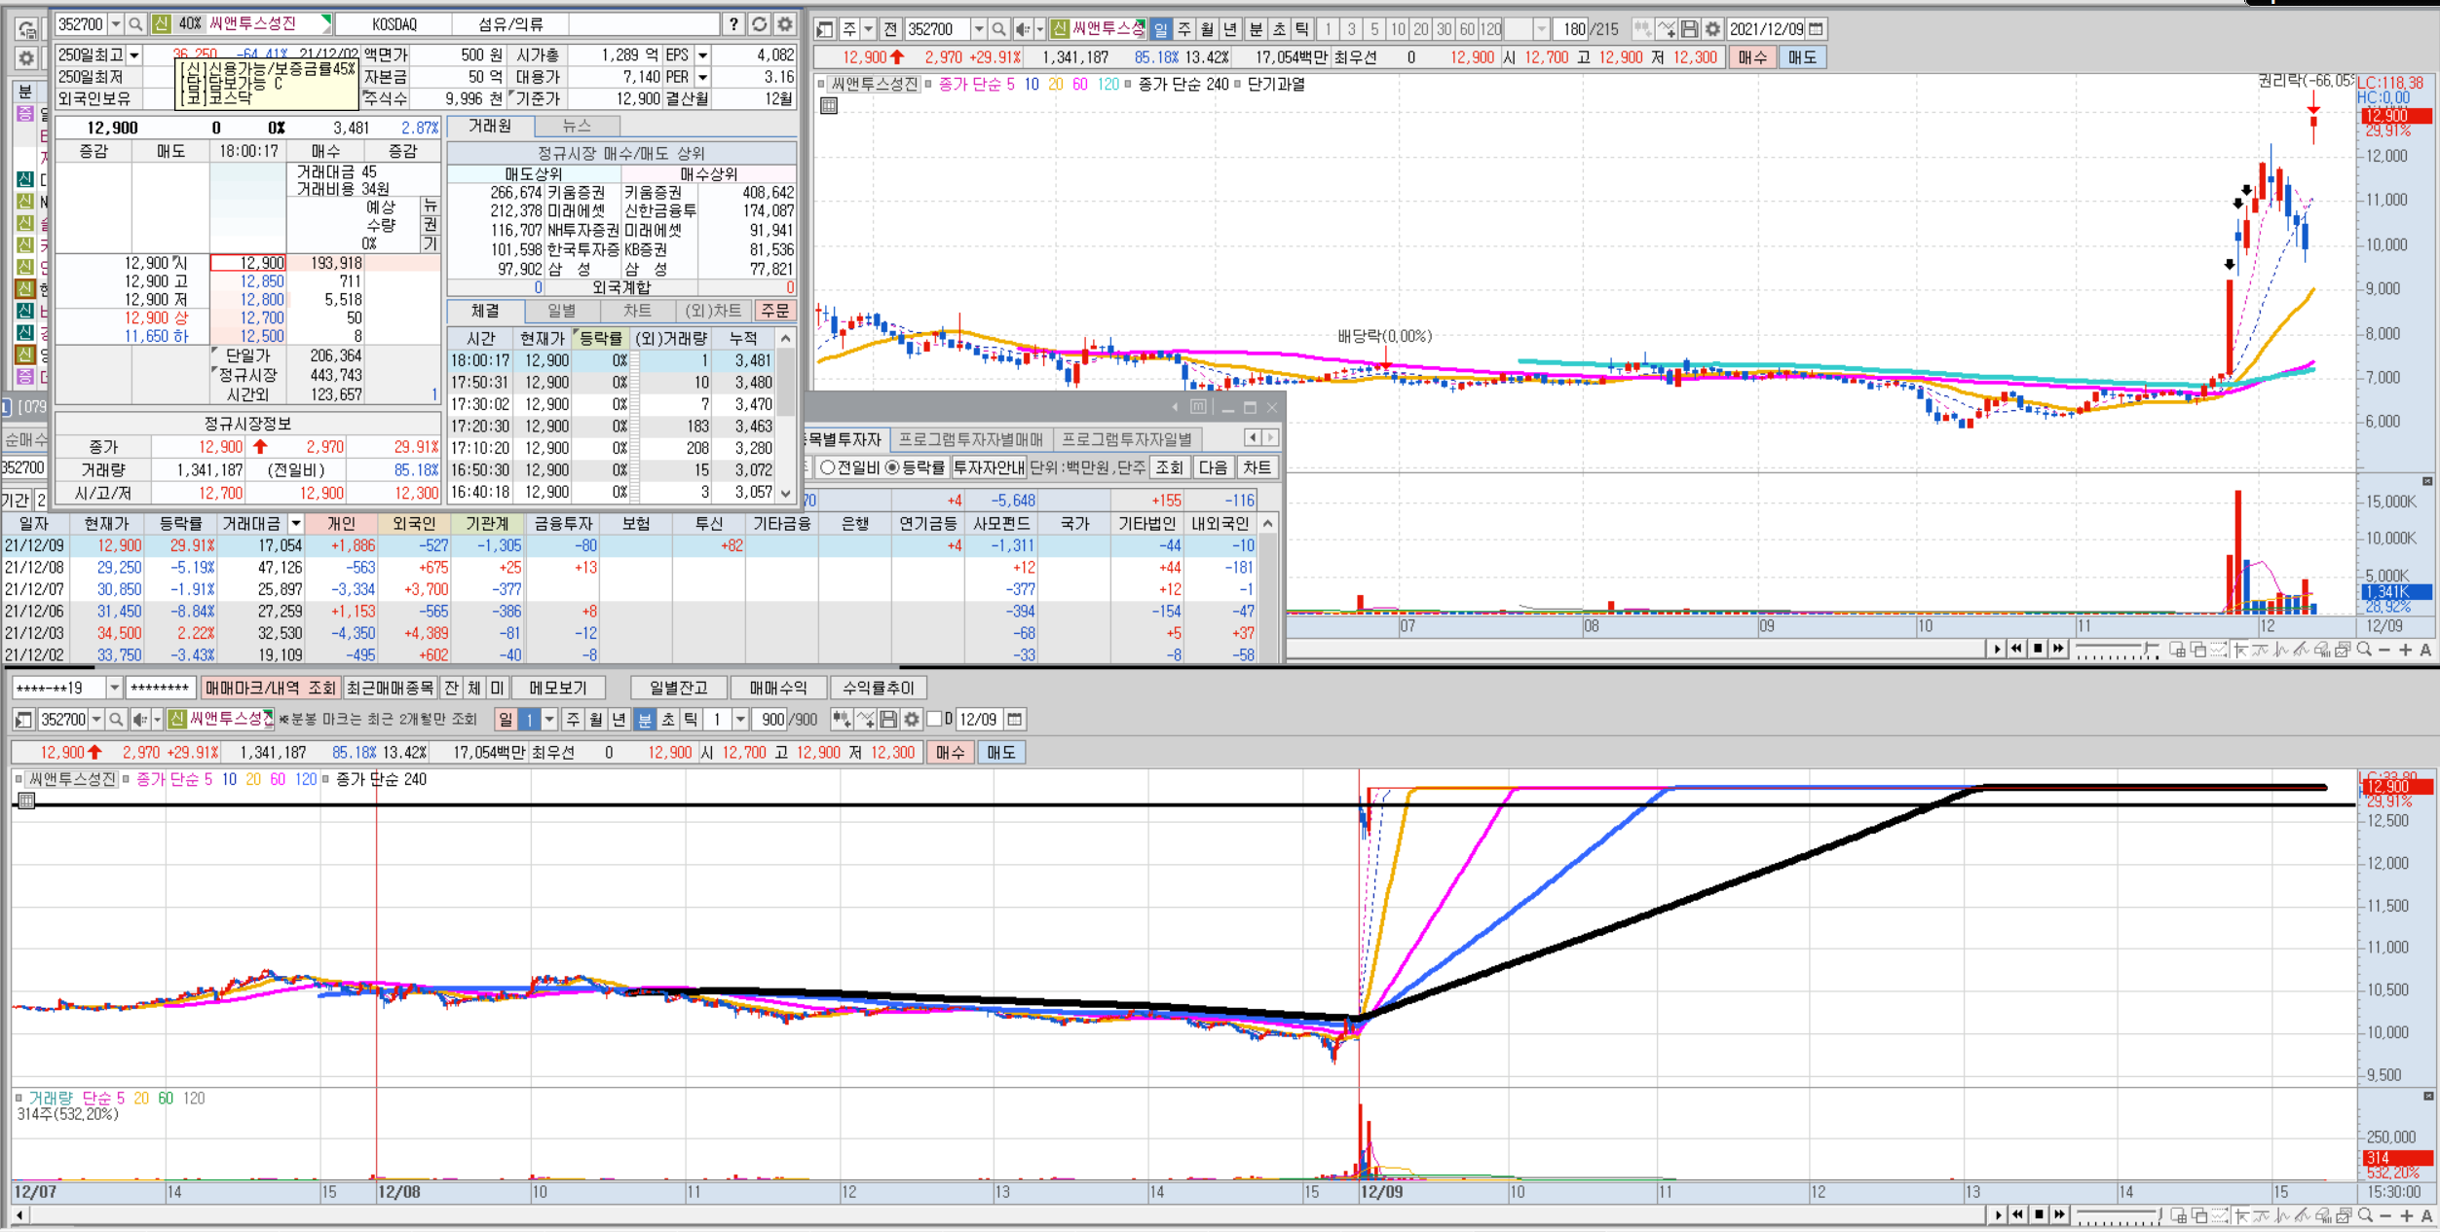Switch to 프로그램투자자일별 tab
Viewport: 2440px width, 1232px height.
(x=1127, y=440)
